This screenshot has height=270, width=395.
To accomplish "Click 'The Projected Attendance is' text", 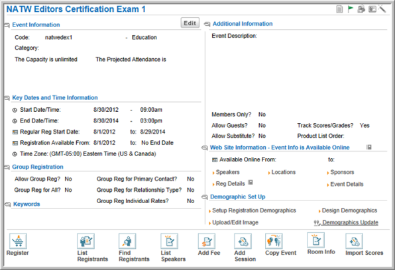I will [131, 60].
